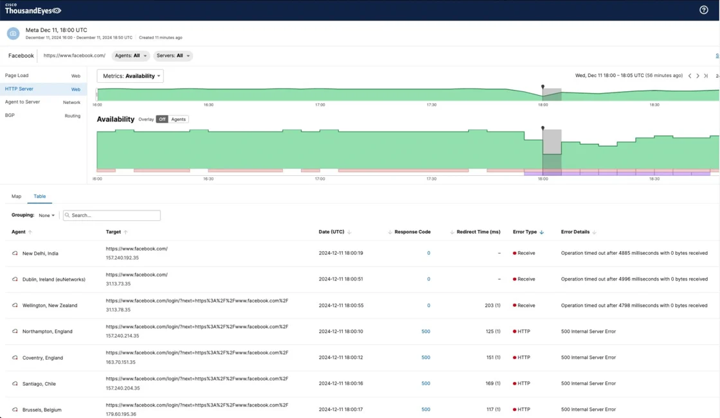This screenshot has width=720, height=418.
Task: Click timeline marker on overview chart
Action: (x=543, y=87)
